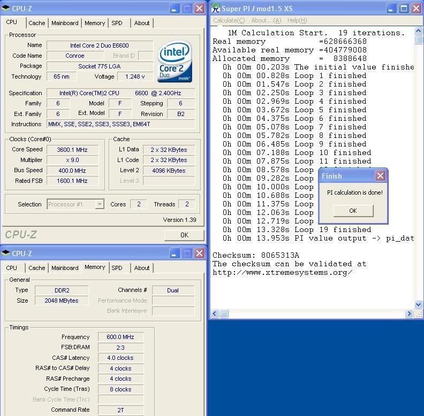Click the Cycle Time (Tras) value 8 clocks
424x416 pixels.
120,389
